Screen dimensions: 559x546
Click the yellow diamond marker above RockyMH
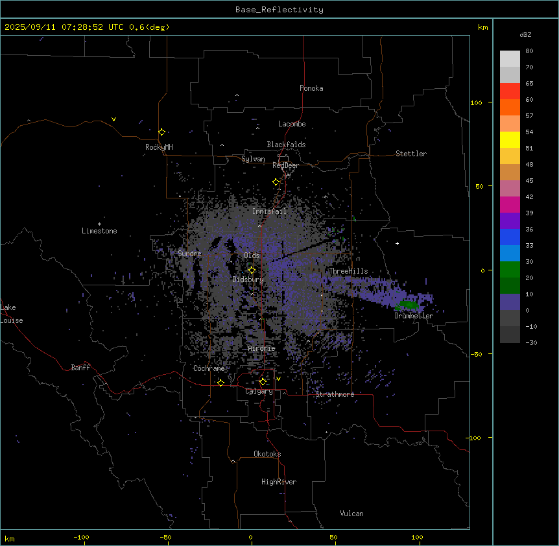162,132
